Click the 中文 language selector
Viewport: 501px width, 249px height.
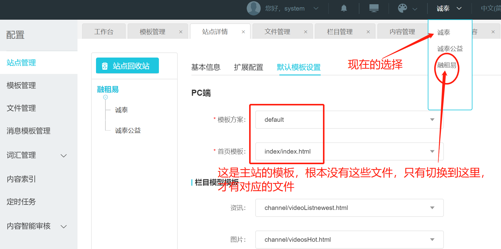click(491, 8)
